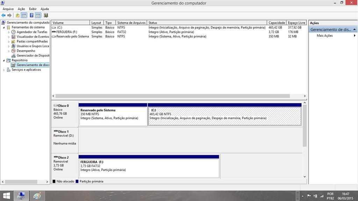Click the volume list horizontal scrollbar
The height and width of the screenshot is (201, 358).
point(173,96)
